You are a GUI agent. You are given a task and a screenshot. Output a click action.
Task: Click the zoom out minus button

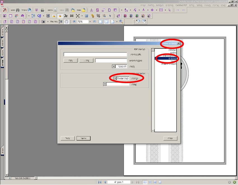pyautogui.click(x=95, y=22)
